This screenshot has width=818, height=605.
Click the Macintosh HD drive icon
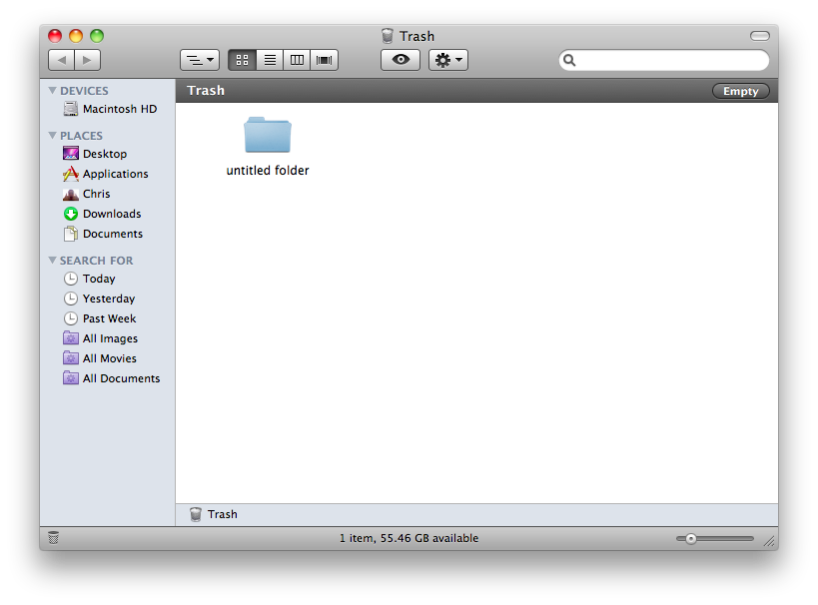(71, 109)
